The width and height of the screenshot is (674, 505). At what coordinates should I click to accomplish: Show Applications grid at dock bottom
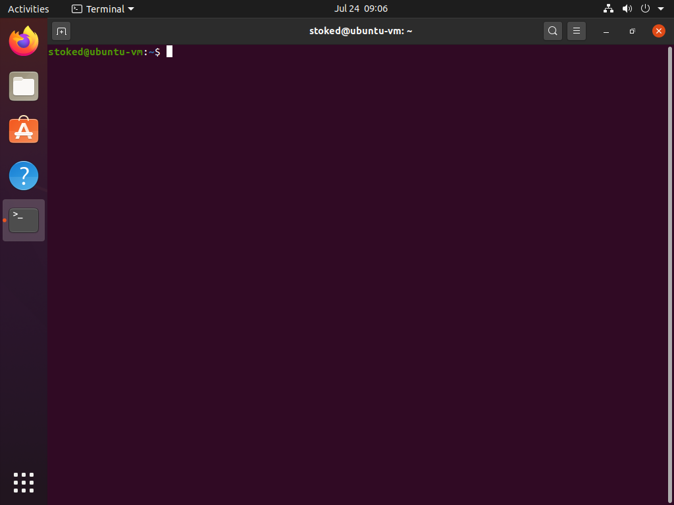pos(24,482)
